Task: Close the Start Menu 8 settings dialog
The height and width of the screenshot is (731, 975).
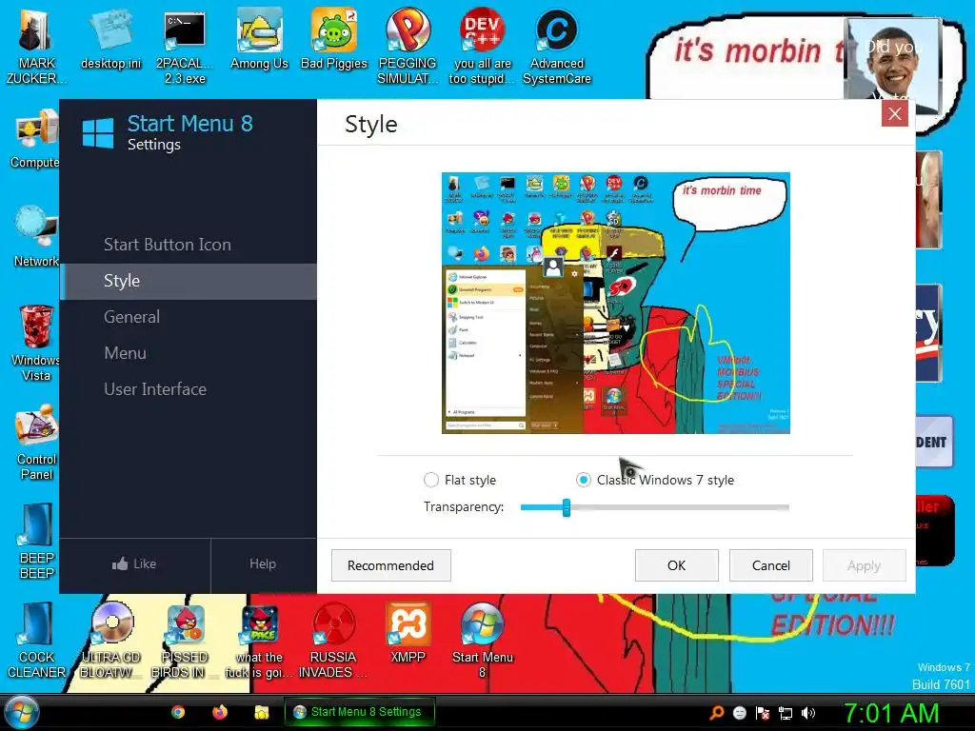Action: coord(895,114)
